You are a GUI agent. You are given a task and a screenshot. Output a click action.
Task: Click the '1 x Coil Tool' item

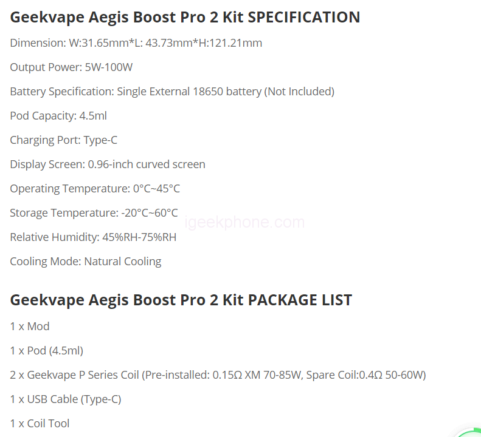[x=40, y=424]
